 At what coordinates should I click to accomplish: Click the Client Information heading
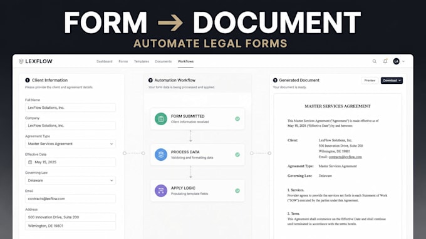[49, 80]
